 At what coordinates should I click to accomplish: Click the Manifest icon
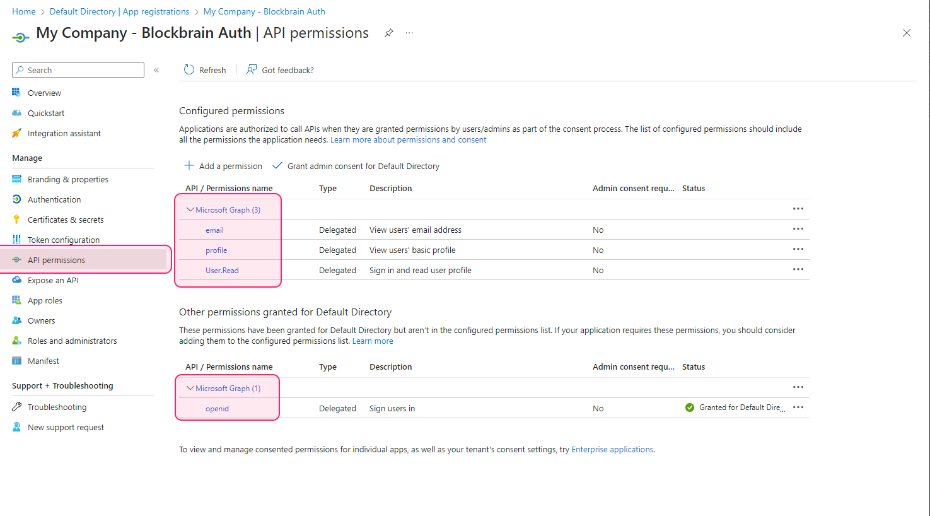[16, 361]
